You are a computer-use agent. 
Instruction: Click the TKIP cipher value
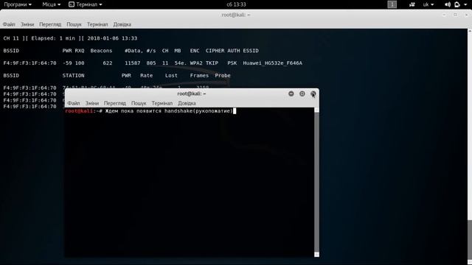(x=212, y=63)
